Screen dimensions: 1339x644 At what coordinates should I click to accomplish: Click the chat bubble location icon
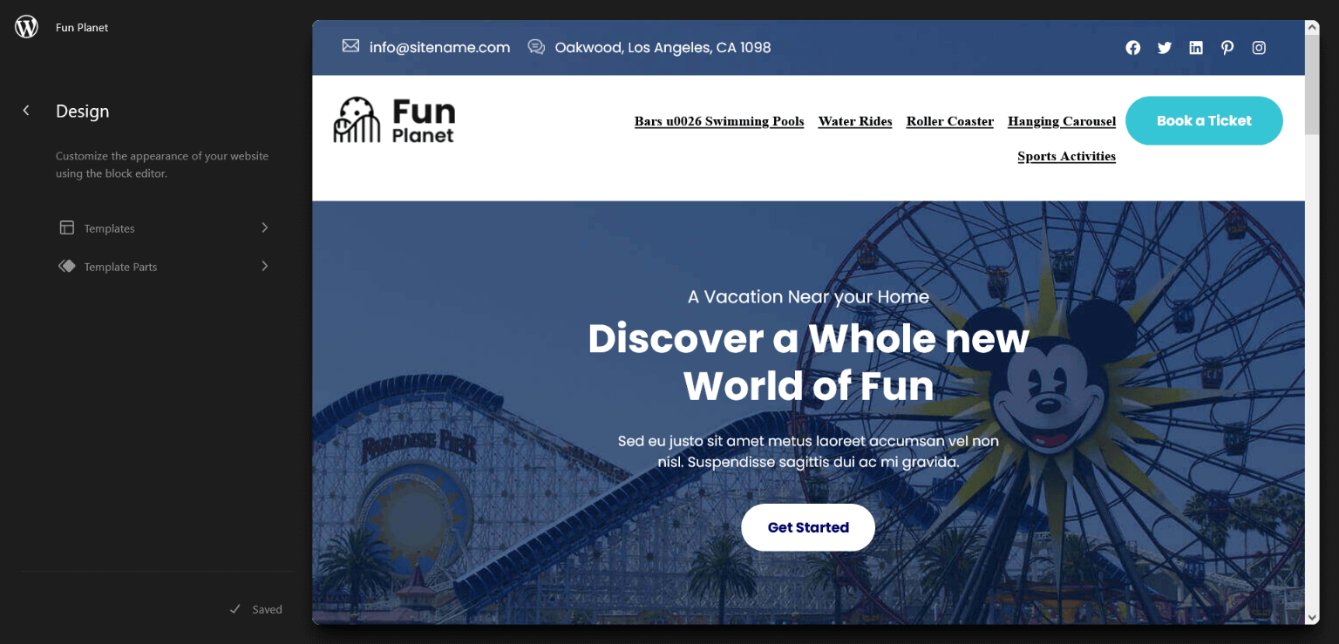pyautogui.click(x=536, y=47)
